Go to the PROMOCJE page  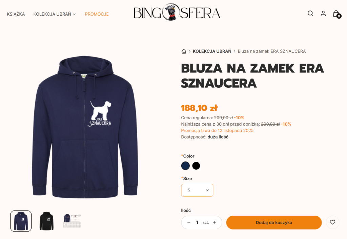click(x=97, y=14)
